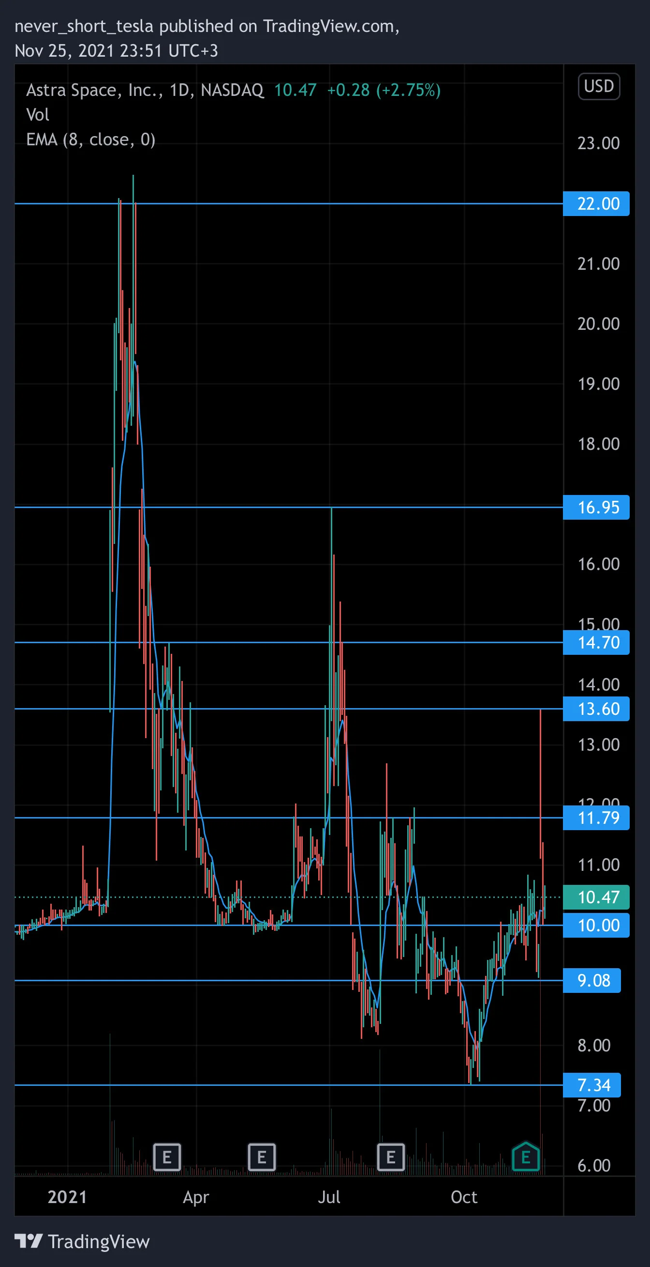Select the 7.34 horizontal line price label

click(592, 1085)
